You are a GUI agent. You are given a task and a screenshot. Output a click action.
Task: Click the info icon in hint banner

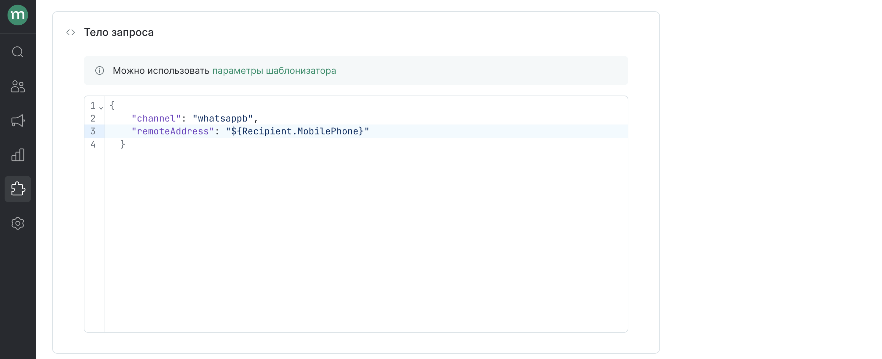tap(100, 70)
